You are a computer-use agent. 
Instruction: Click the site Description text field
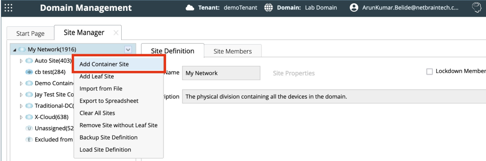pyautogui.click(x=334, y=96)
